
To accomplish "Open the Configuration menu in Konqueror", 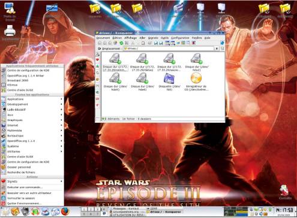I will point(180,38).
